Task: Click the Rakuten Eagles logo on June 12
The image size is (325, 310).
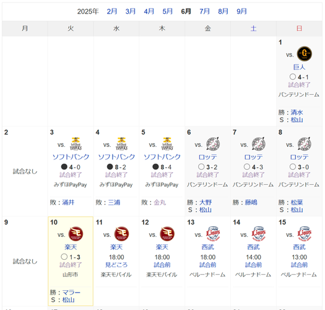Action: tap(167, 234)
